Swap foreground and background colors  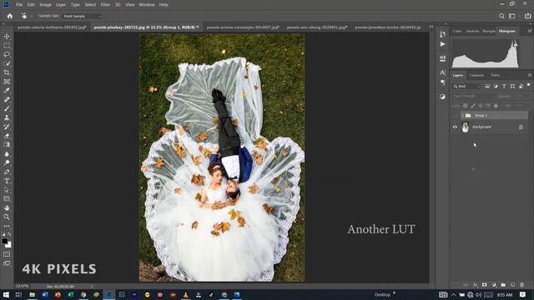pyautogui.click(x=9, y=234)
